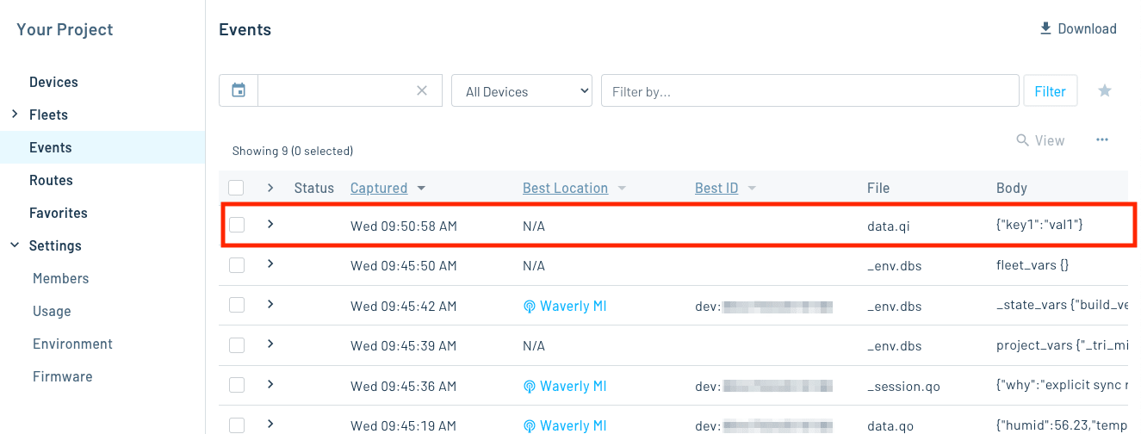Click the Your Project title
The height and width of the screenshot is (434, 1141).
(65, 29)
